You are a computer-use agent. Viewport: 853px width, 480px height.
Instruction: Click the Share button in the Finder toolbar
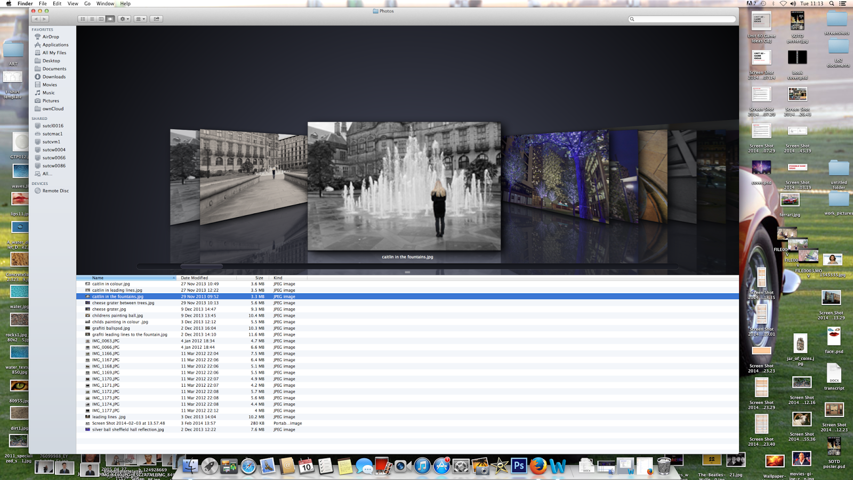point(156,19)
